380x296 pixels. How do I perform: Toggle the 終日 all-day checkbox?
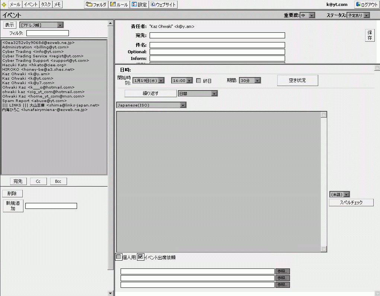tap(199, 80)
